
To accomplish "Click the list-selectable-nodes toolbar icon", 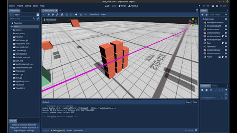I will point(62,15).
